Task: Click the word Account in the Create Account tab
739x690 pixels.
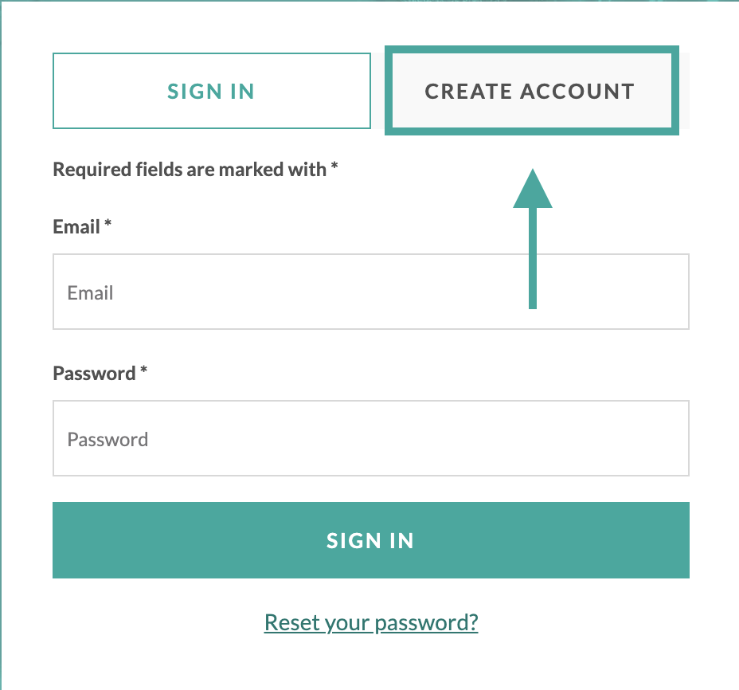Action: [577, 91]
